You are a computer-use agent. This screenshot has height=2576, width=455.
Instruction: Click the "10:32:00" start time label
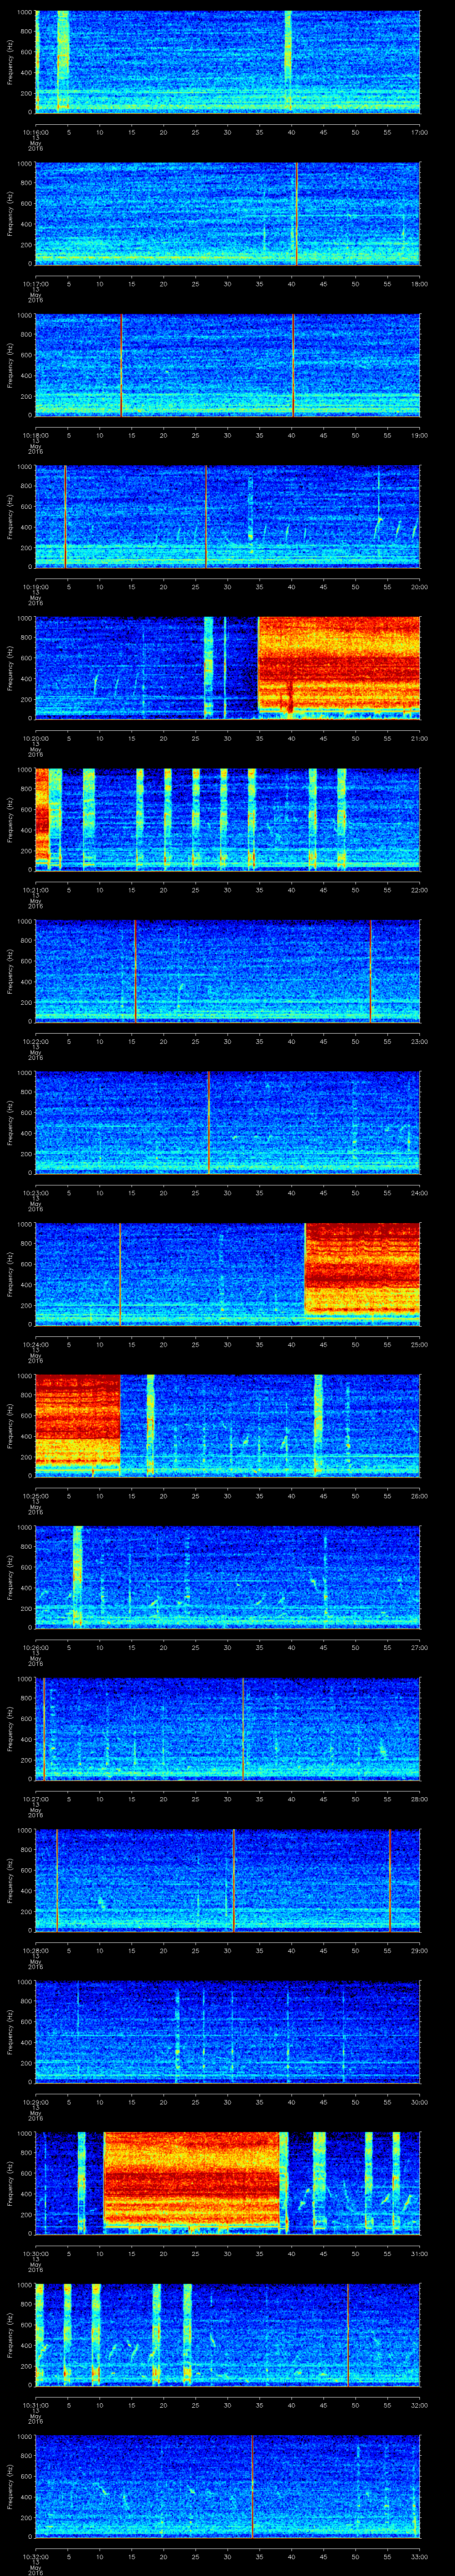tap(35, 2556)
